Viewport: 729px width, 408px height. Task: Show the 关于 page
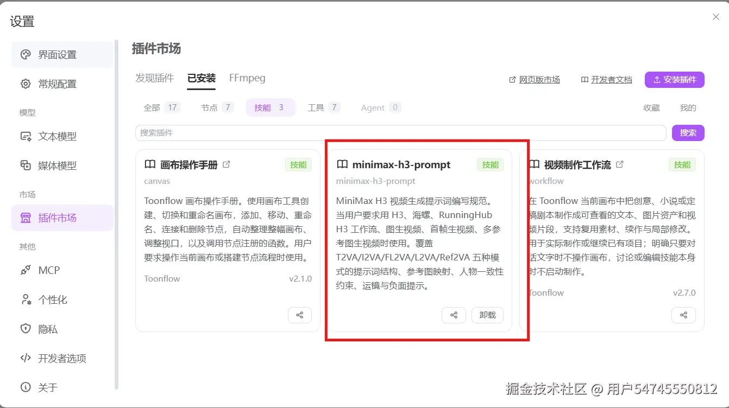62,388
